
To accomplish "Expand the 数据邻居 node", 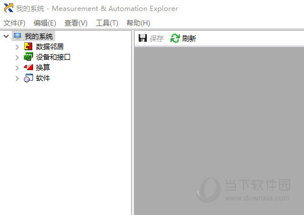I will pos(17,47).
